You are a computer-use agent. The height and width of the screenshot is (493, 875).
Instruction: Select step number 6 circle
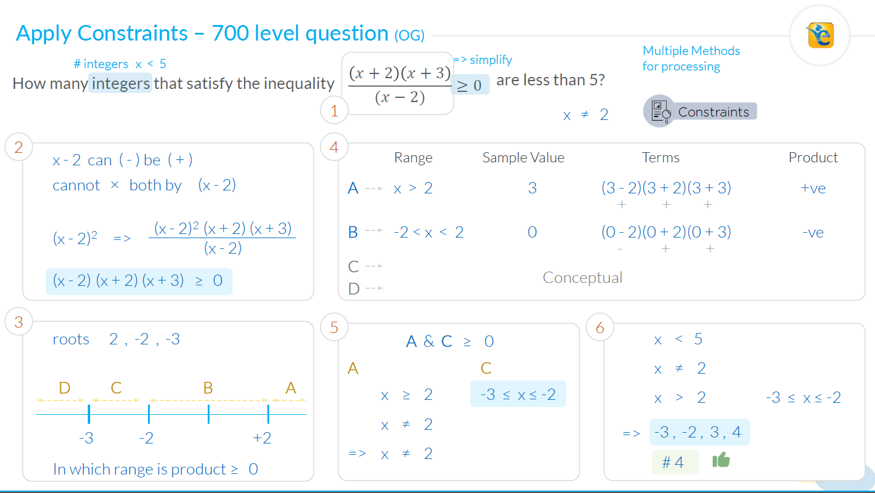coord(600,327)
